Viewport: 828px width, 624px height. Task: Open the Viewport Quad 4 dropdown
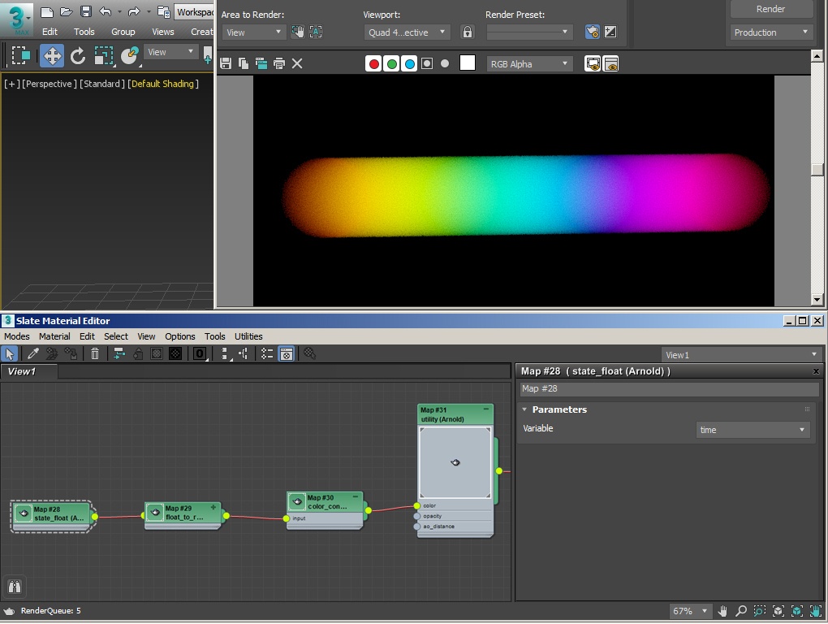click(x=407, y=32)
